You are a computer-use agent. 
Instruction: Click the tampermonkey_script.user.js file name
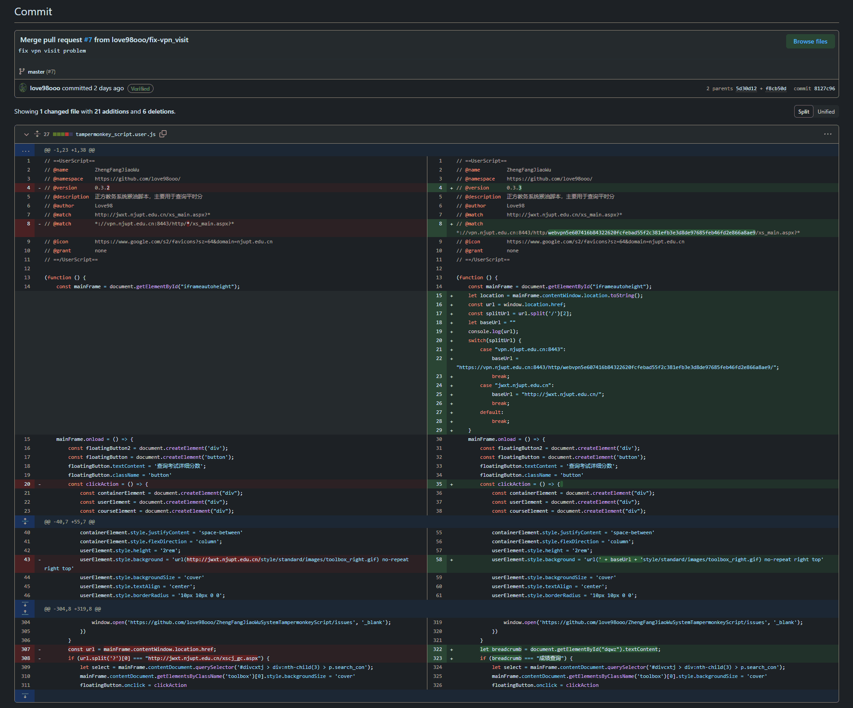point(115,134)
